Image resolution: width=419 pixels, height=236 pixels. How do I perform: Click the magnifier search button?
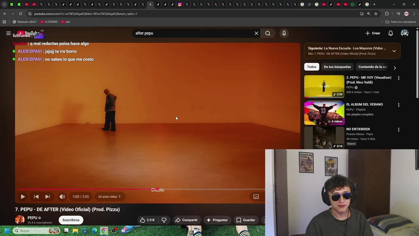(x=268, y=33)
